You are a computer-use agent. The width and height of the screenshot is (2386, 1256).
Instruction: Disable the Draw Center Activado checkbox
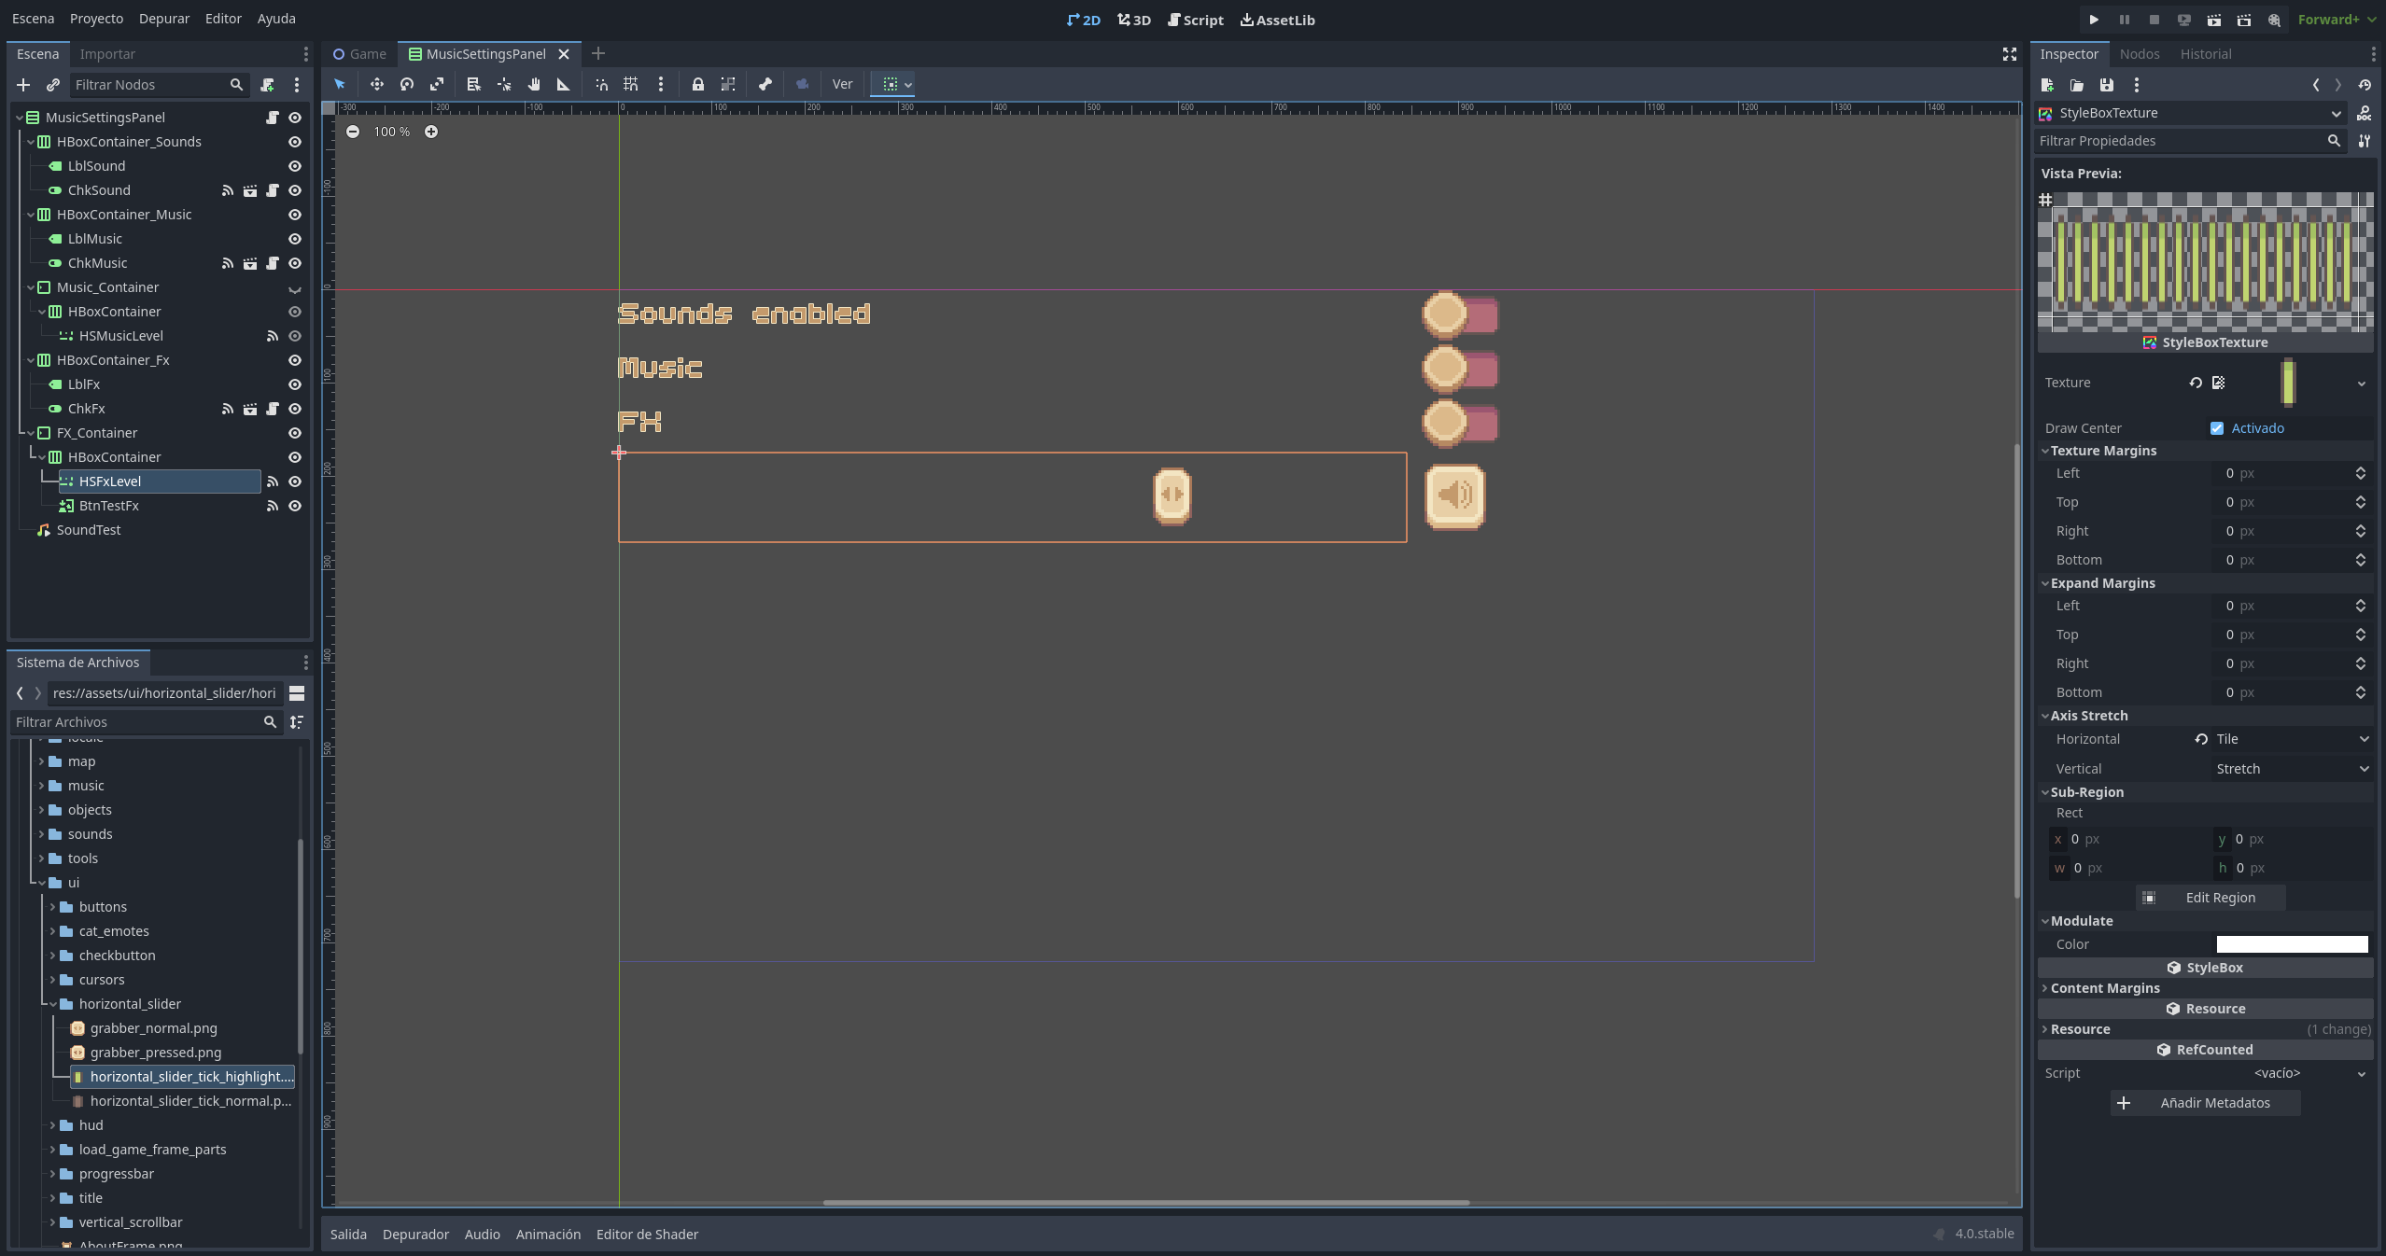point(2218,428)
